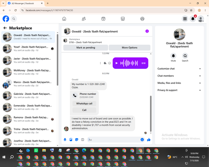Open the emoji picker in message box
The width and height of the screenshot is (209, 167).
click(142, 139)
